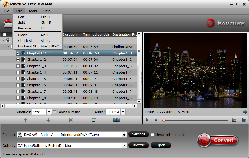This screenshot has height=158, width=249.
Task: Click the video preview image
Action: pos(195,70)
